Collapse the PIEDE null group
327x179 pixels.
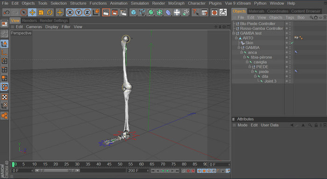click(x=250, y=66)
